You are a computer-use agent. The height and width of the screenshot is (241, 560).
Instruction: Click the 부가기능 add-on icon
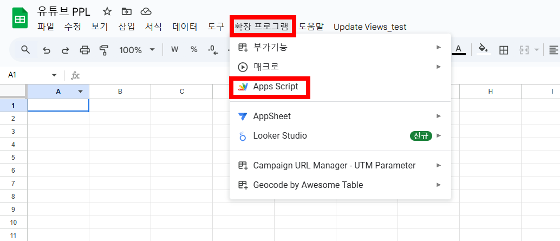click(x=243, y=48)
